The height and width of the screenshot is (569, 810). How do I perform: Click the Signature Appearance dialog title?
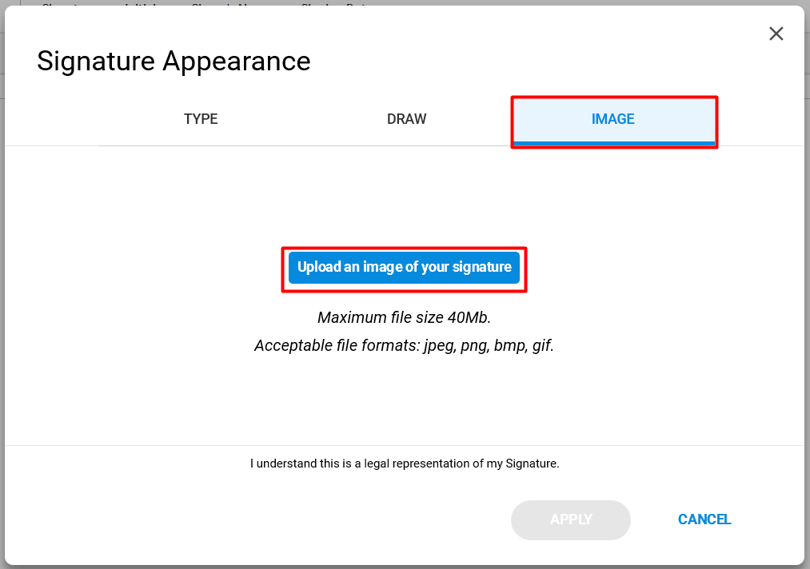174,62
